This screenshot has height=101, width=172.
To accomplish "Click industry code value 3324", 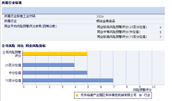I will 100,16.
